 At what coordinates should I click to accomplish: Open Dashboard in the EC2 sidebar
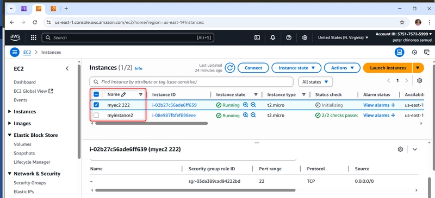coord(24,82)
